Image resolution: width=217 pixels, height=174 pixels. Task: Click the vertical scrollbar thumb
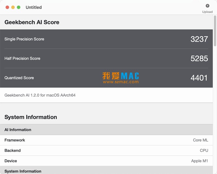215,31
